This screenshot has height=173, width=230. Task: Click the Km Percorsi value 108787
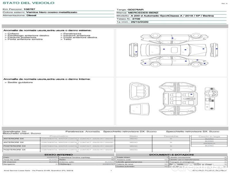click(x=29, y=9)
